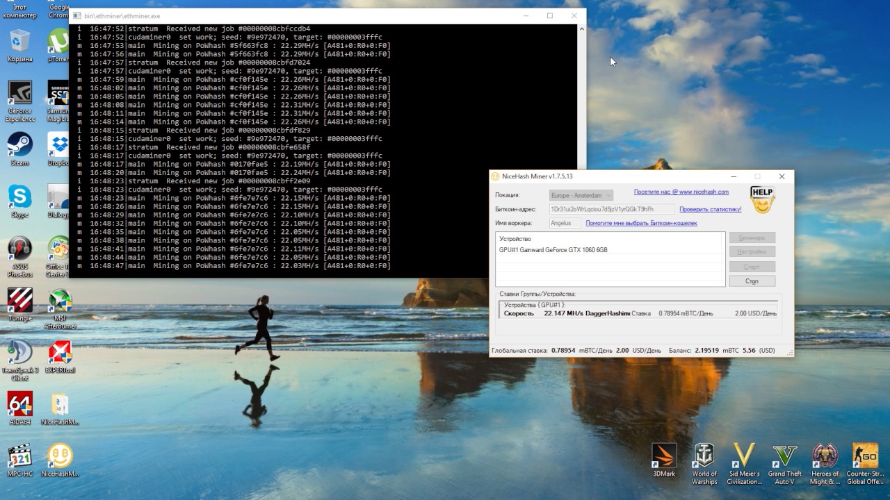Click the Настройки button
Screen dimensions: 890x500
pyautogui.click(x=752, y=251)
